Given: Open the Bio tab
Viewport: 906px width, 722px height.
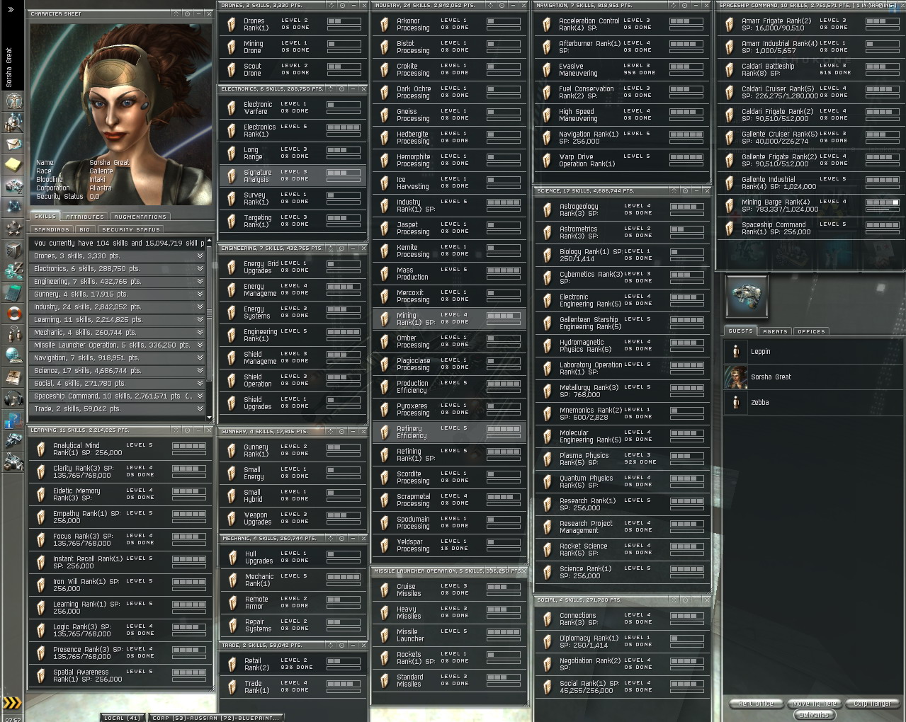Looking at the screenshot, I should (x=85, y=229).
